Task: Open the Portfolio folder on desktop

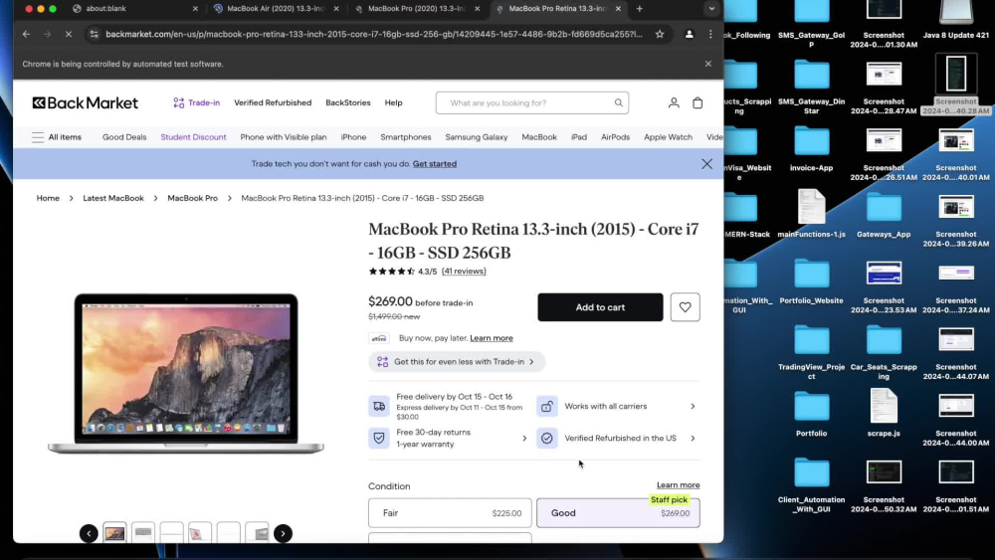Action: [x=812, y=413]
